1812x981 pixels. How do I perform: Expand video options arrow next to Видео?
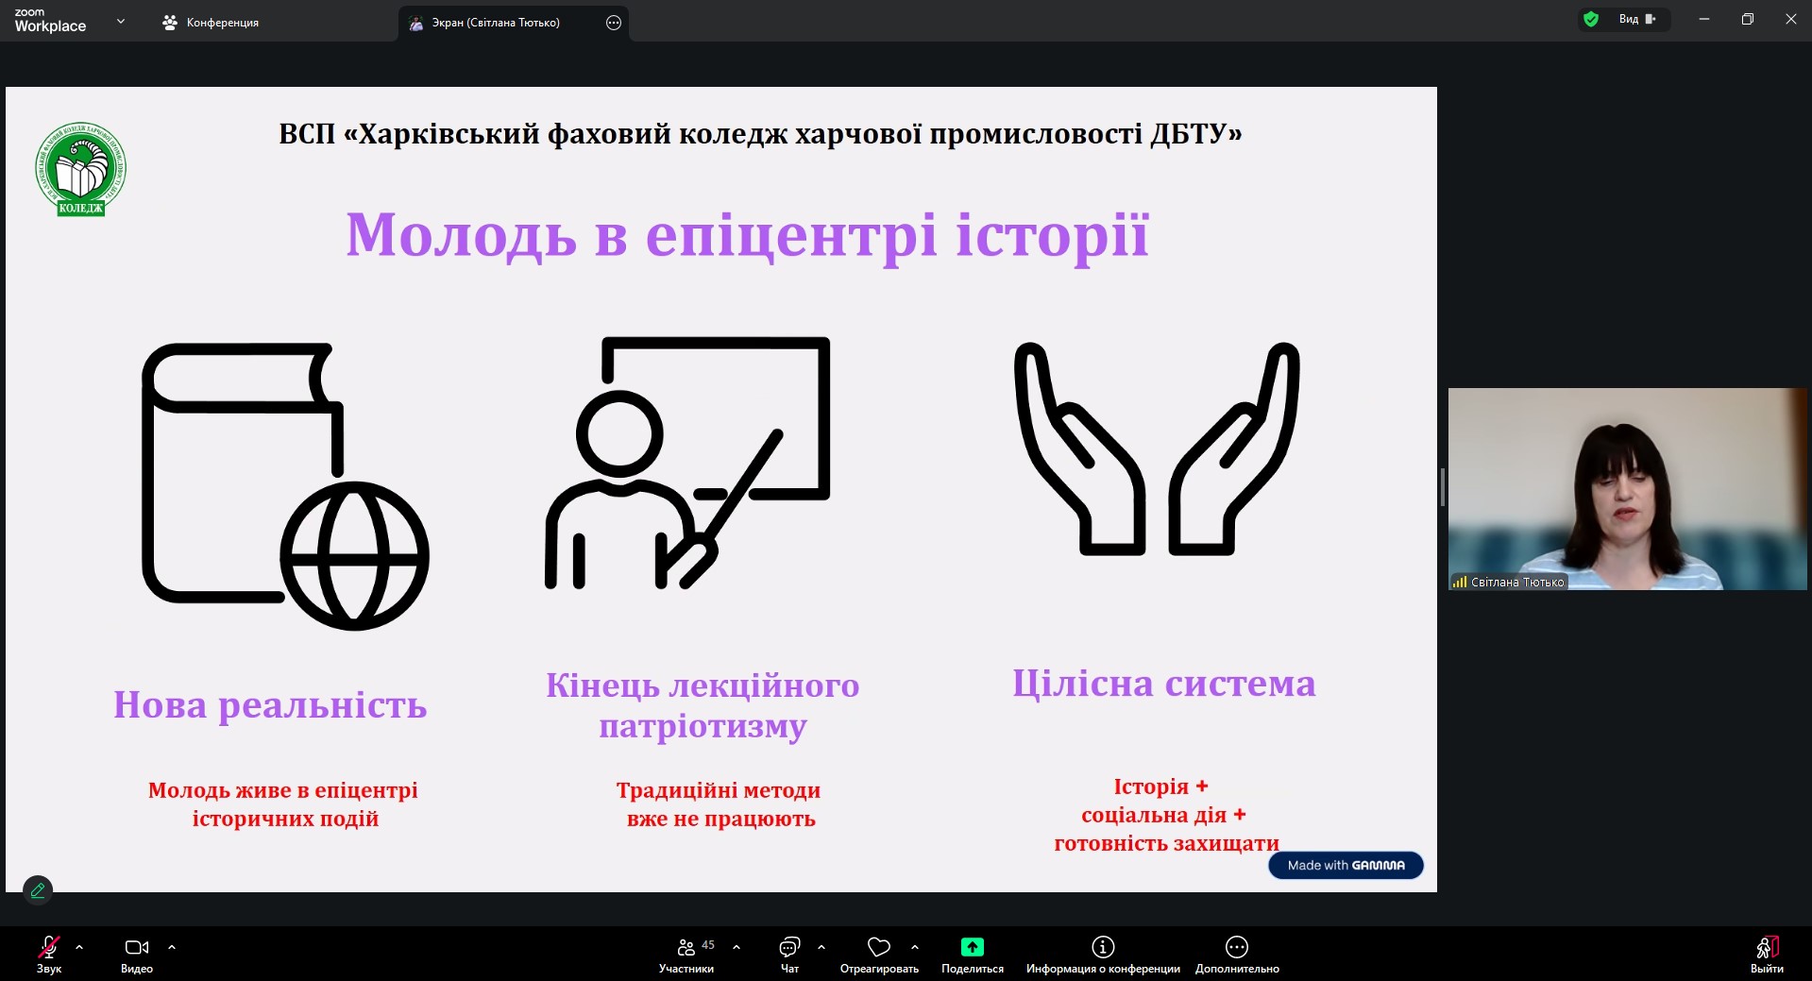point(172,946)
